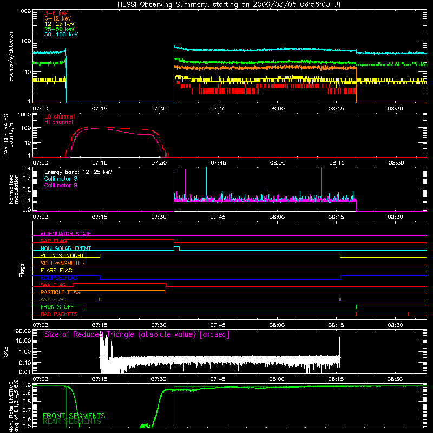433x433 pixels.
Task: Click the 'Energy band: 12-25 keV' label
Action: tap(78, 172)
